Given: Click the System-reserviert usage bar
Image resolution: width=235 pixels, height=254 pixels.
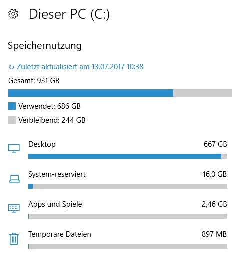Looking at the screenshot, I should coord(128,186).
